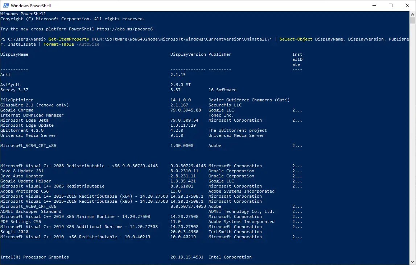Close the Windows PowerShell window
Image resolution: width=416 pixels, height=265 pixels.
[x=407, y=5]
